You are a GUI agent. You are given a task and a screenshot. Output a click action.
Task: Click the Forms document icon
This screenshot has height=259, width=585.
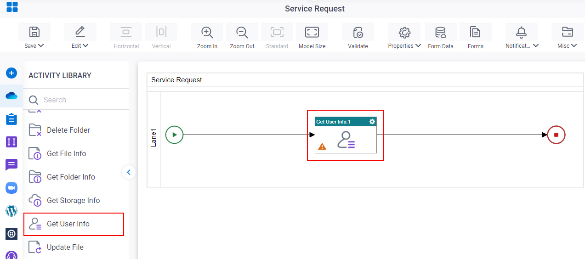pos(475,32)
